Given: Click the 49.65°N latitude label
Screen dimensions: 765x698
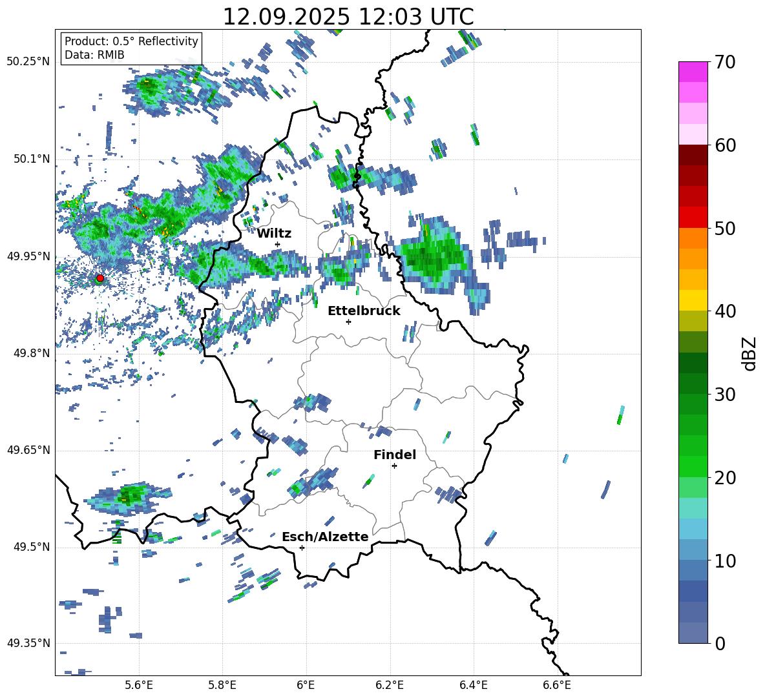Looking at the screenshot, I should [28, 450].
